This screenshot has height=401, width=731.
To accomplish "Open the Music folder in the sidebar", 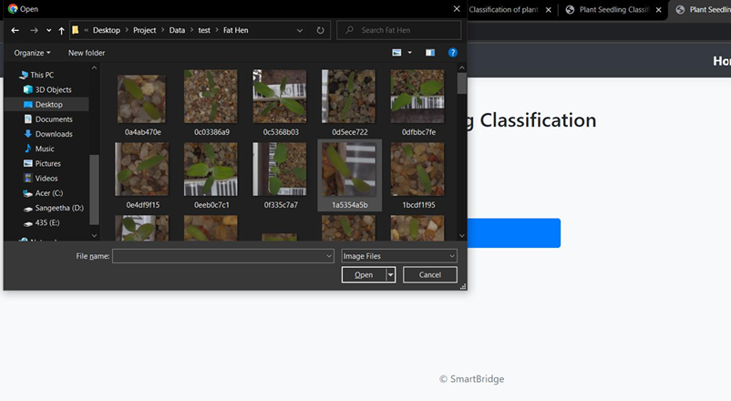I will point(44,149).
